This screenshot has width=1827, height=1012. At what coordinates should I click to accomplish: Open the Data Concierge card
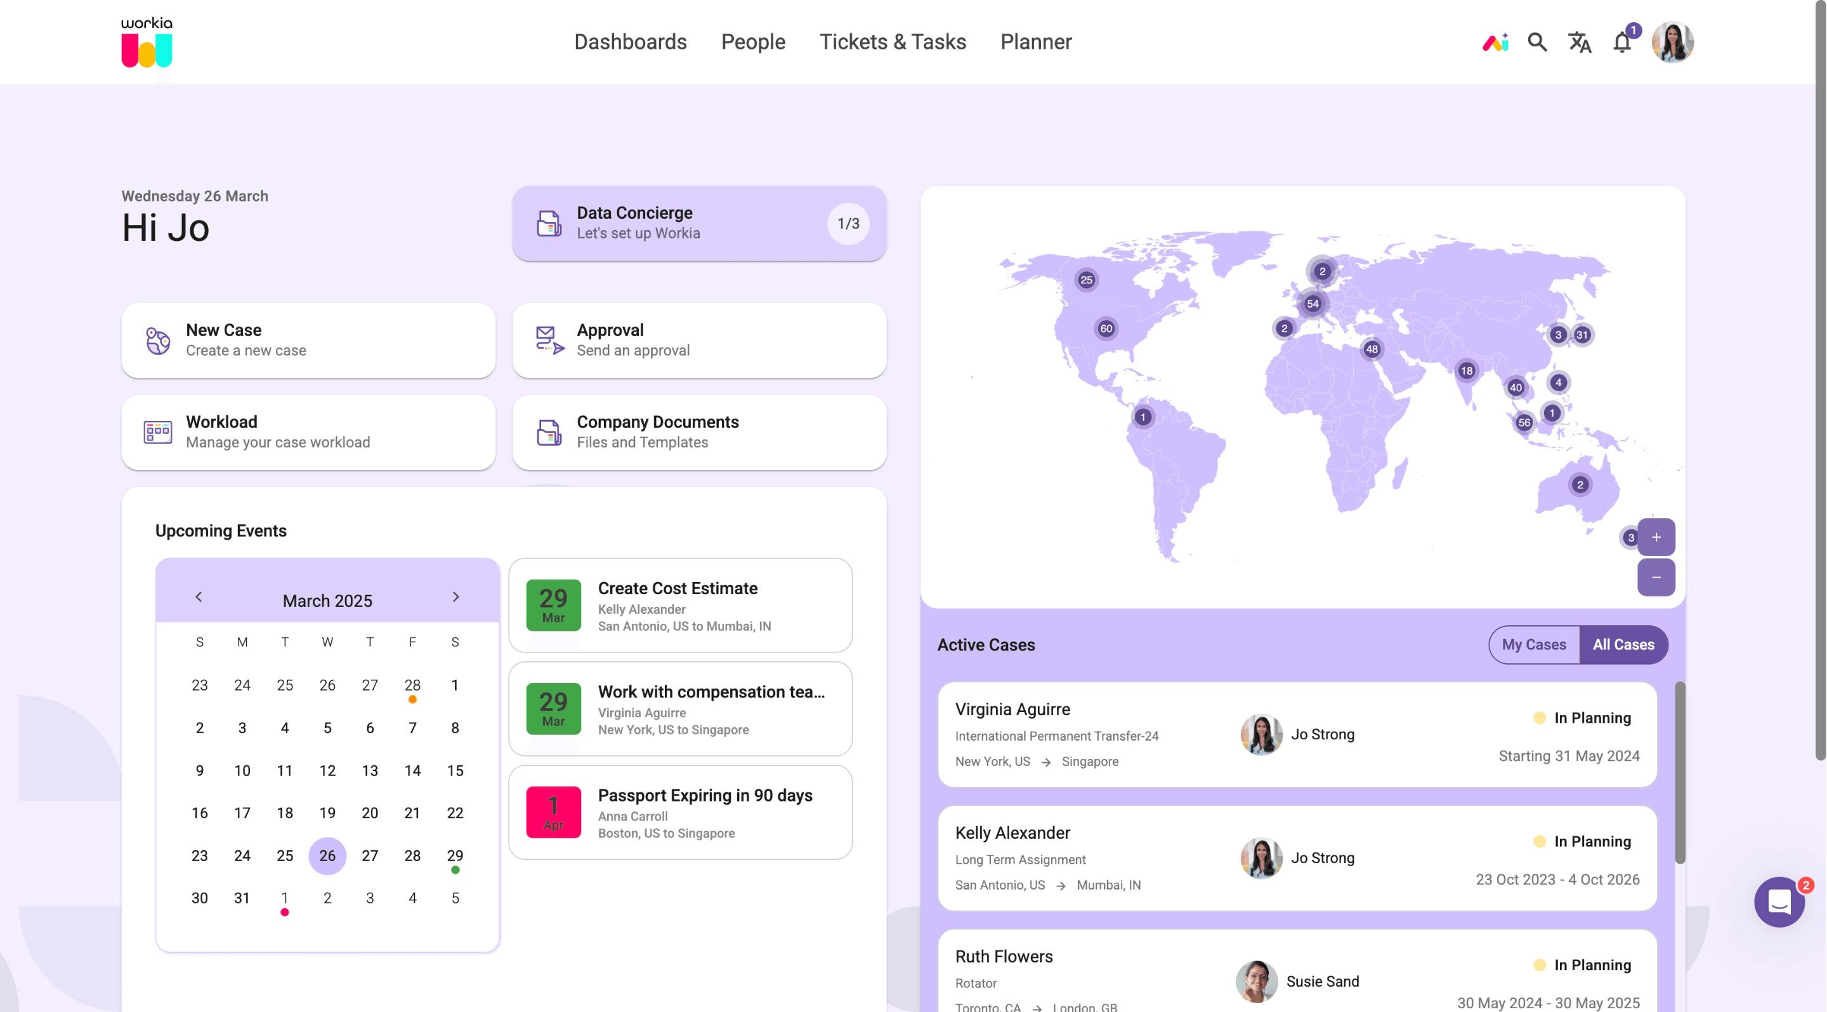pos(699,223)
